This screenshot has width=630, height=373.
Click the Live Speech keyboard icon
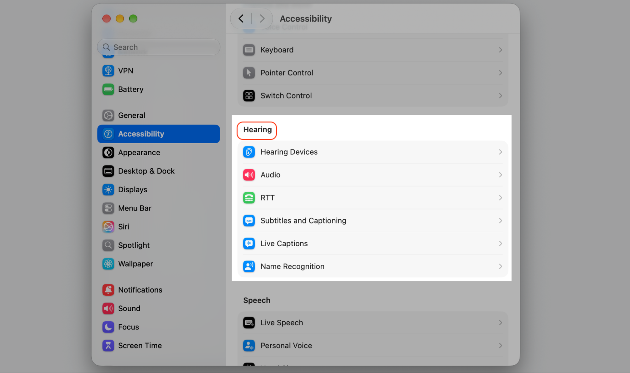pos(249,323)
